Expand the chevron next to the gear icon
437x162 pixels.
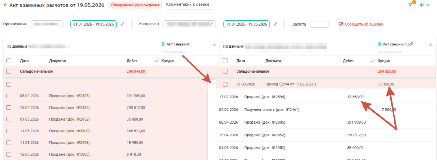click(428, 5)
